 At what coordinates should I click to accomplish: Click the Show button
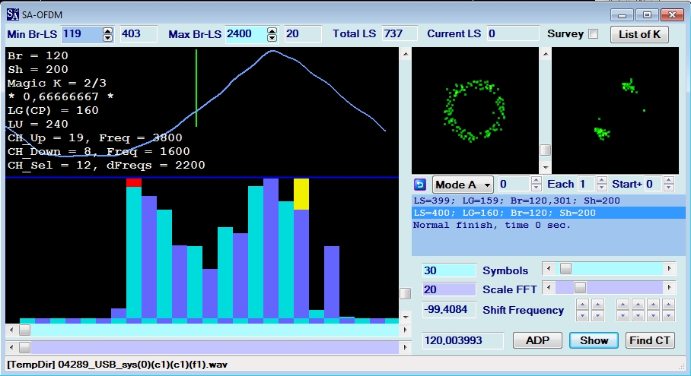(594, 340)
